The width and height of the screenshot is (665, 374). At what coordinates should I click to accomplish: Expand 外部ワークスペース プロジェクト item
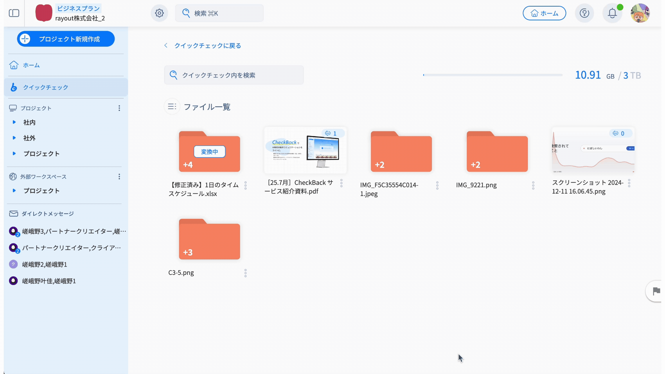(14, 190)
